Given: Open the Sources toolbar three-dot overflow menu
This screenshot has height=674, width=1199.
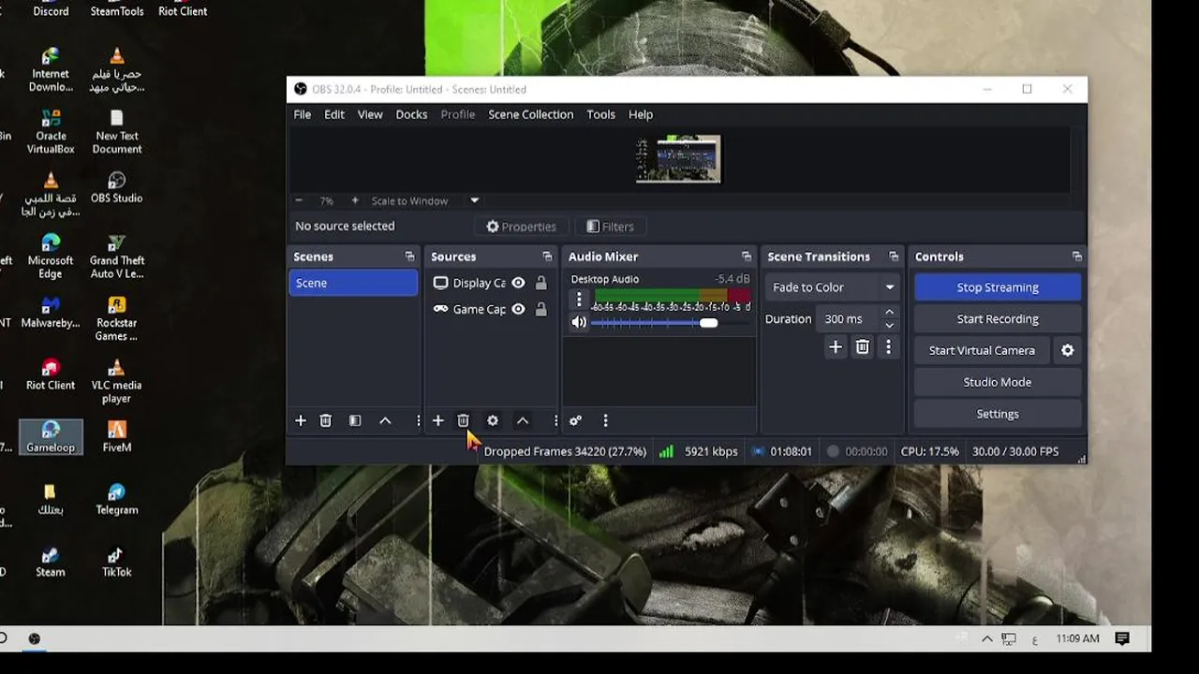Looking at the screenshot, I should coord(555,421).
